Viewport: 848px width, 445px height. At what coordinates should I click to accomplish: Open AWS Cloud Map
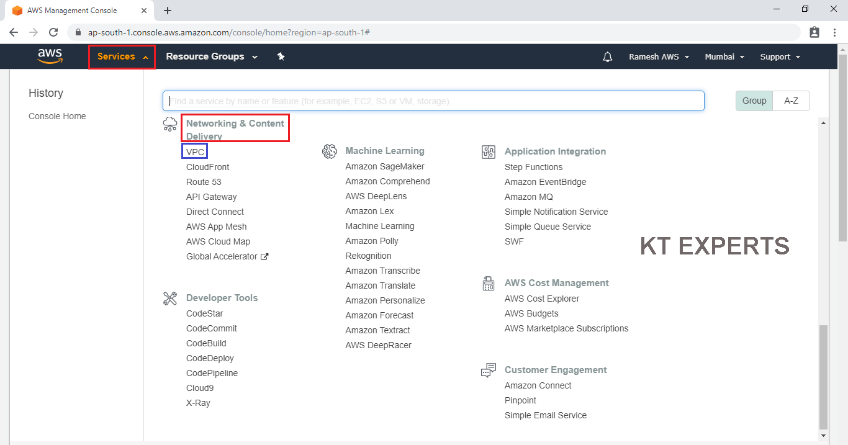click(218, 241)
